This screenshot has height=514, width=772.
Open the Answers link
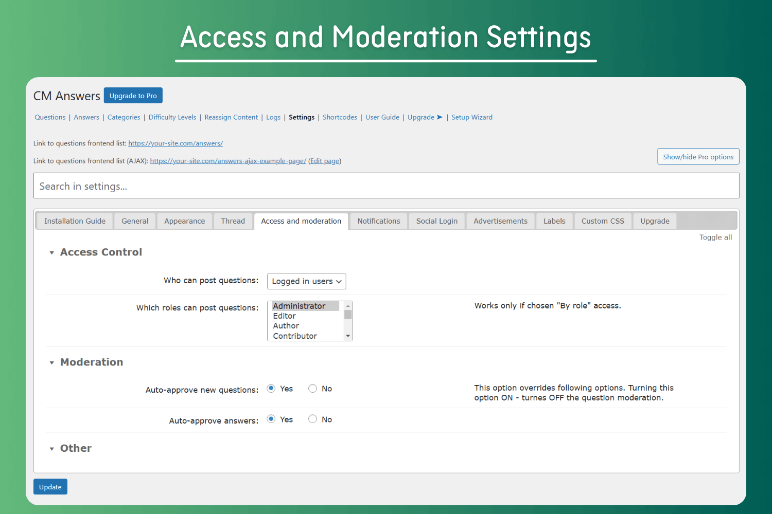86,117
